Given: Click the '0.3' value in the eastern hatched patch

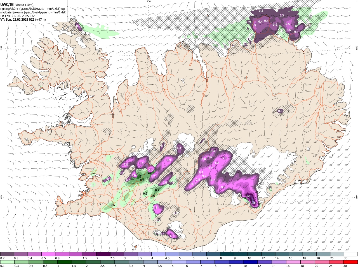Looking at the screenshot, I should (x=280, y=111).
